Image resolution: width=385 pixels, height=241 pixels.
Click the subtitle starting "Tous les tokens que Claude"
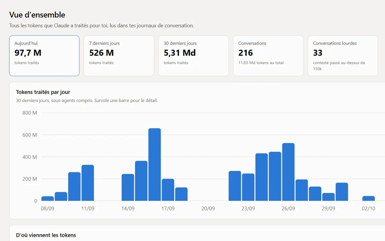tap(101, 25)
